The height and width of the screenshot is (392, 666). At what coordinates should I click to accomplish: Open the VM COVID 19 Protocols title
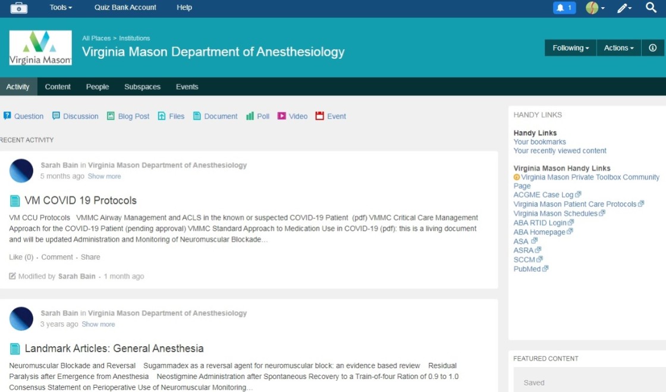(x=81, y=200)
